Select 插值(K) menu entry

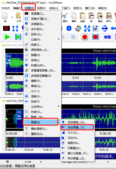click(x=43, y=55)
